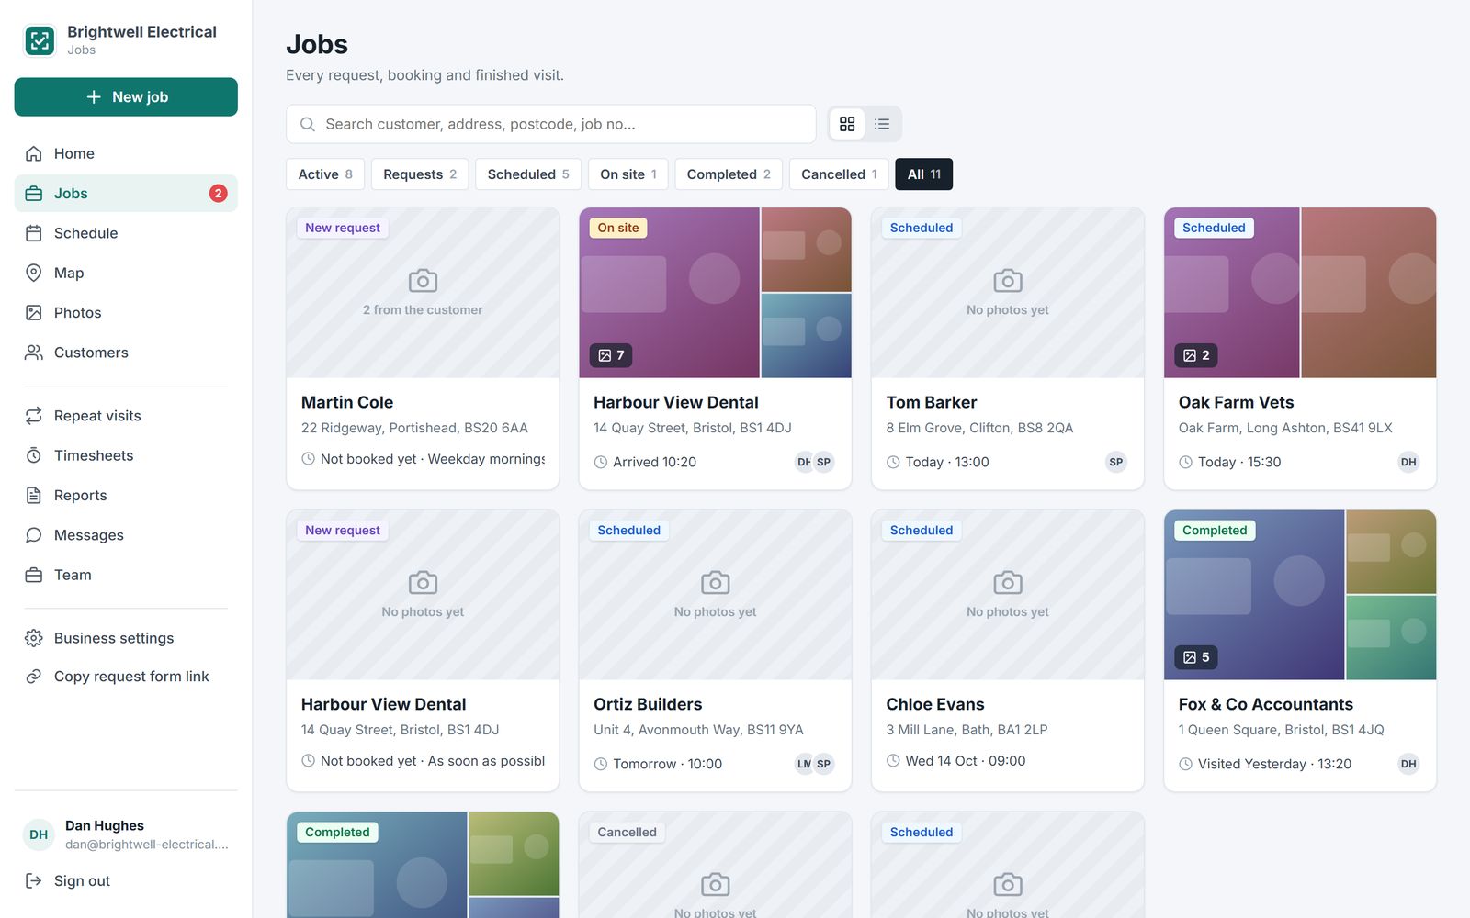This screenshot has width=1470, height=918.
Task: Click SP avatar on Harbour View Dental on-site card
Action: pyautogui.click(x=824, y=462)
